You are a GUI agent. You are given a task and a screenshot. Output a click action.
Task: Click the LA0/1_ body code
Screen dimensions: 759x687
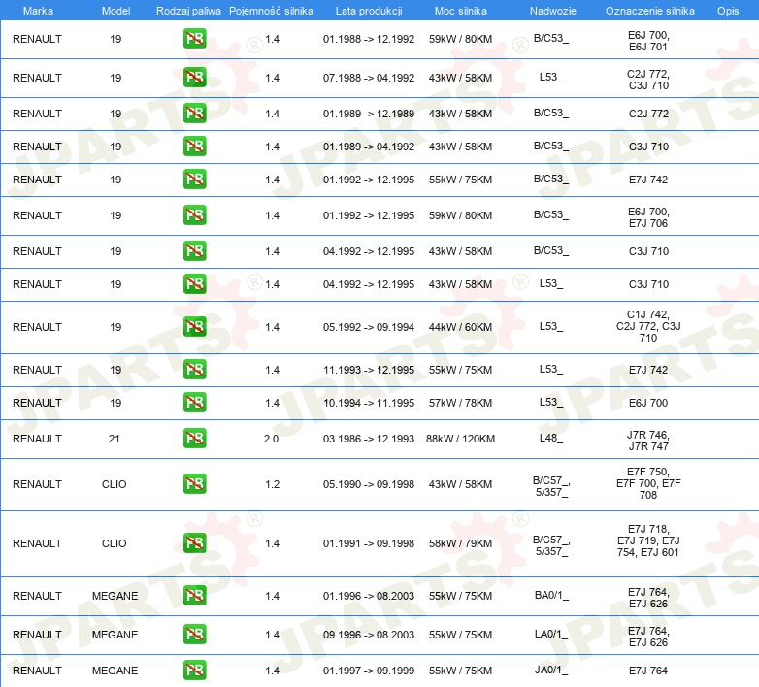coord(551,634)
